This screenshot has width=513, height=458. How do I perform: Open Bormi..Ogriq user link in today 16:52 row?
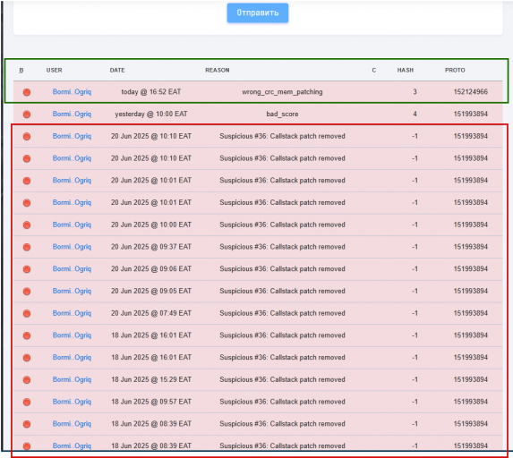pos(72,92)
